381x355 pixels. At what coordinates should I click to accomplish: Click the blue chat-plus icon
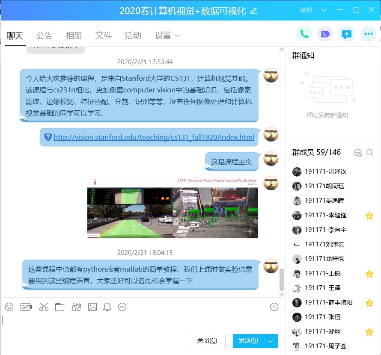[x=346, y=34]
